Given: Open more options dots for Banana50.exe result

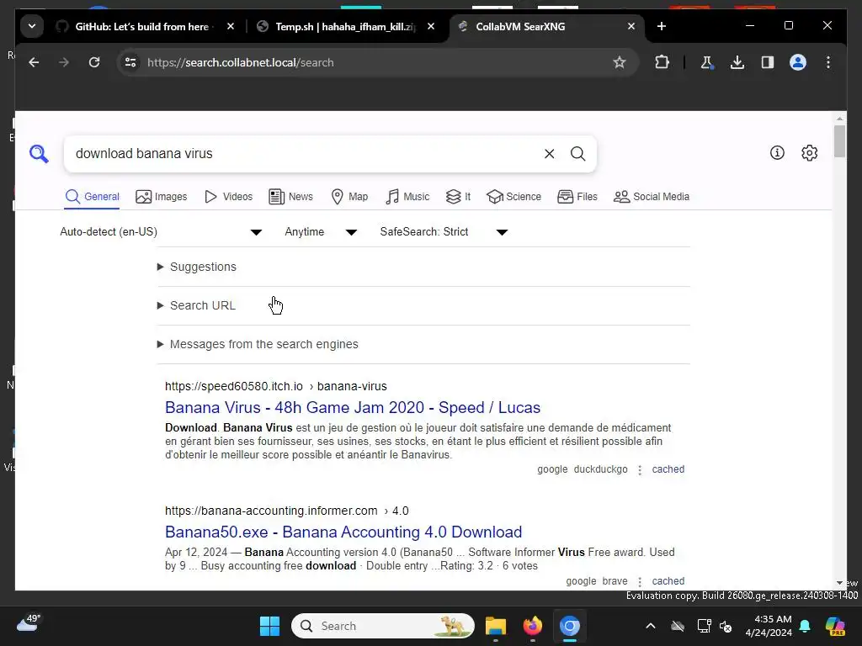Looking at the screenshot, I should 640,582.
